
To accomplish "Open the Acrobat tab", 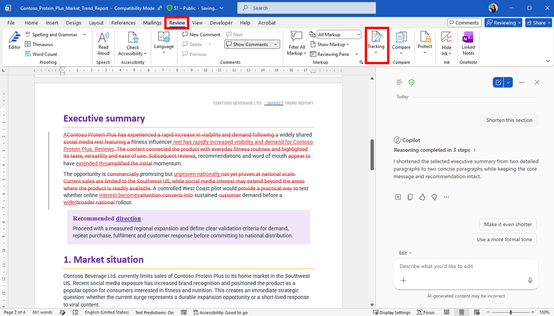I will coord(267,23).
